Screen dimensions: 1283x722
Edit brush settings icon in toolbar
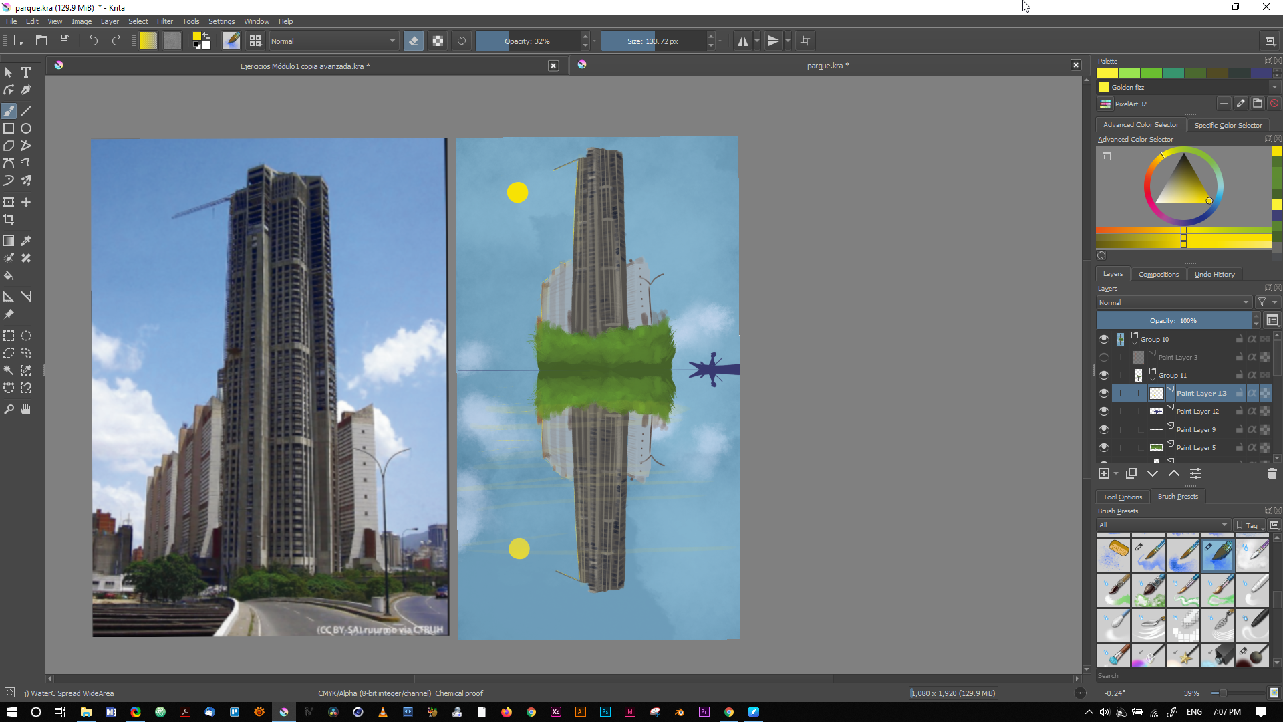[231, 41]
